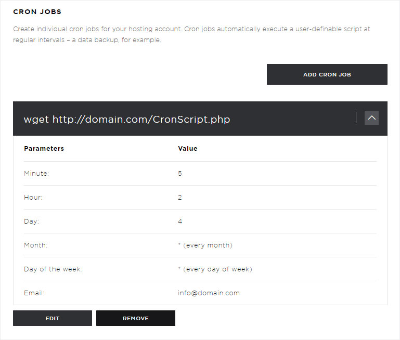
Task: Select the Email parameter label
Action: point(34,293)
